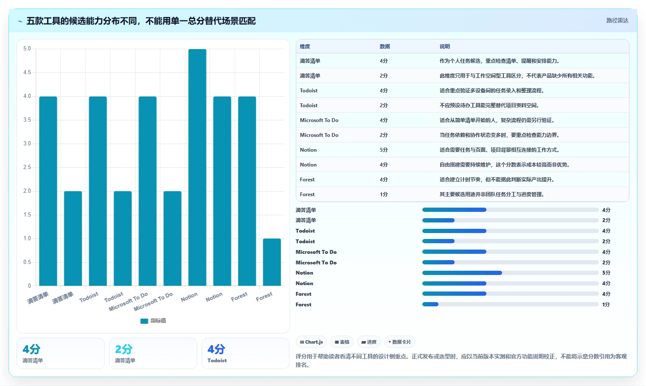
Task: Click the footer note starting 评分用于帮助读者
Action: tap(461, 361)
